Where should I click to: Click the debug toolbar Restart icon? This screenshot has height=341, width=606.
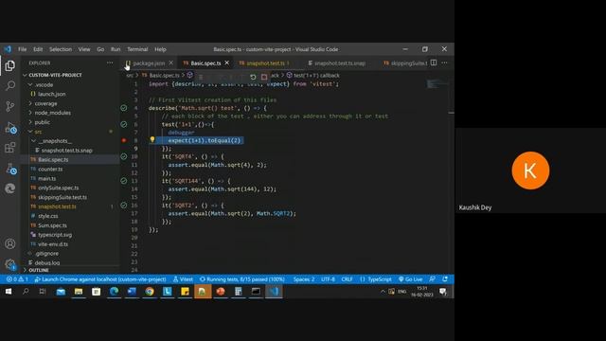click(x=253, y=77)
